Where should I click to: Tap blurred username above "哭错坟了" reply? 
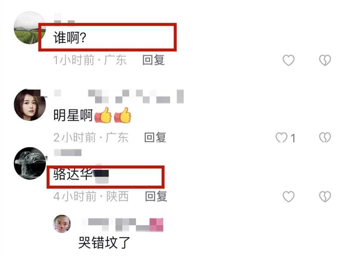(x=122, y=225)
